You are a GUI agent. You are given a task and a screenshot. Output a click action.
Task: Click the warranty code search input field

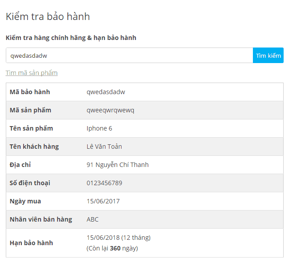click(x=129, y=56)
